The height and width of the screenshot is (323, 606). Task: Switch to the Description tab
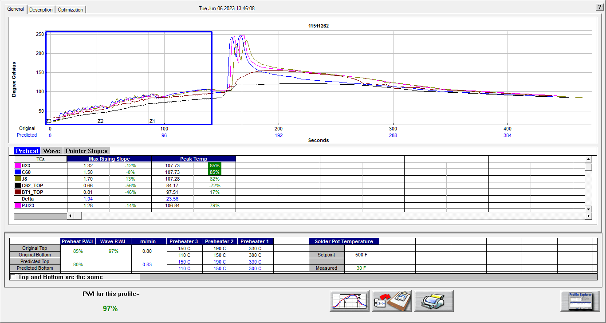41,9
